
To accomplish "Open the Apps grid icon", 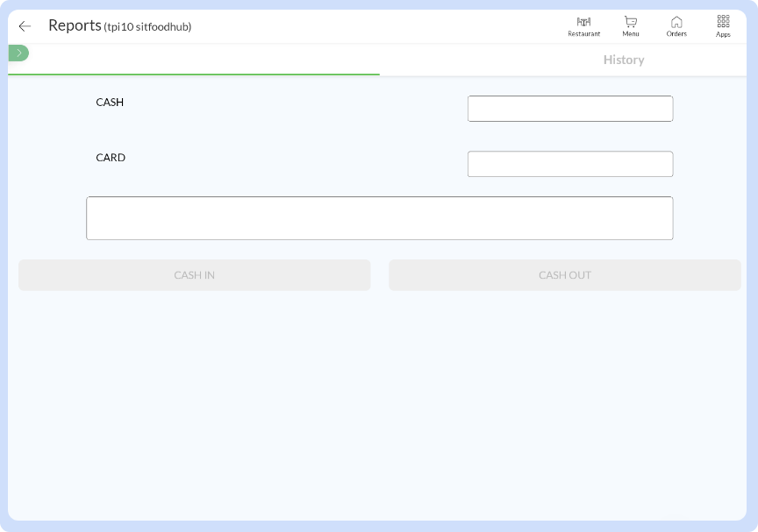I will click(723, 21).
